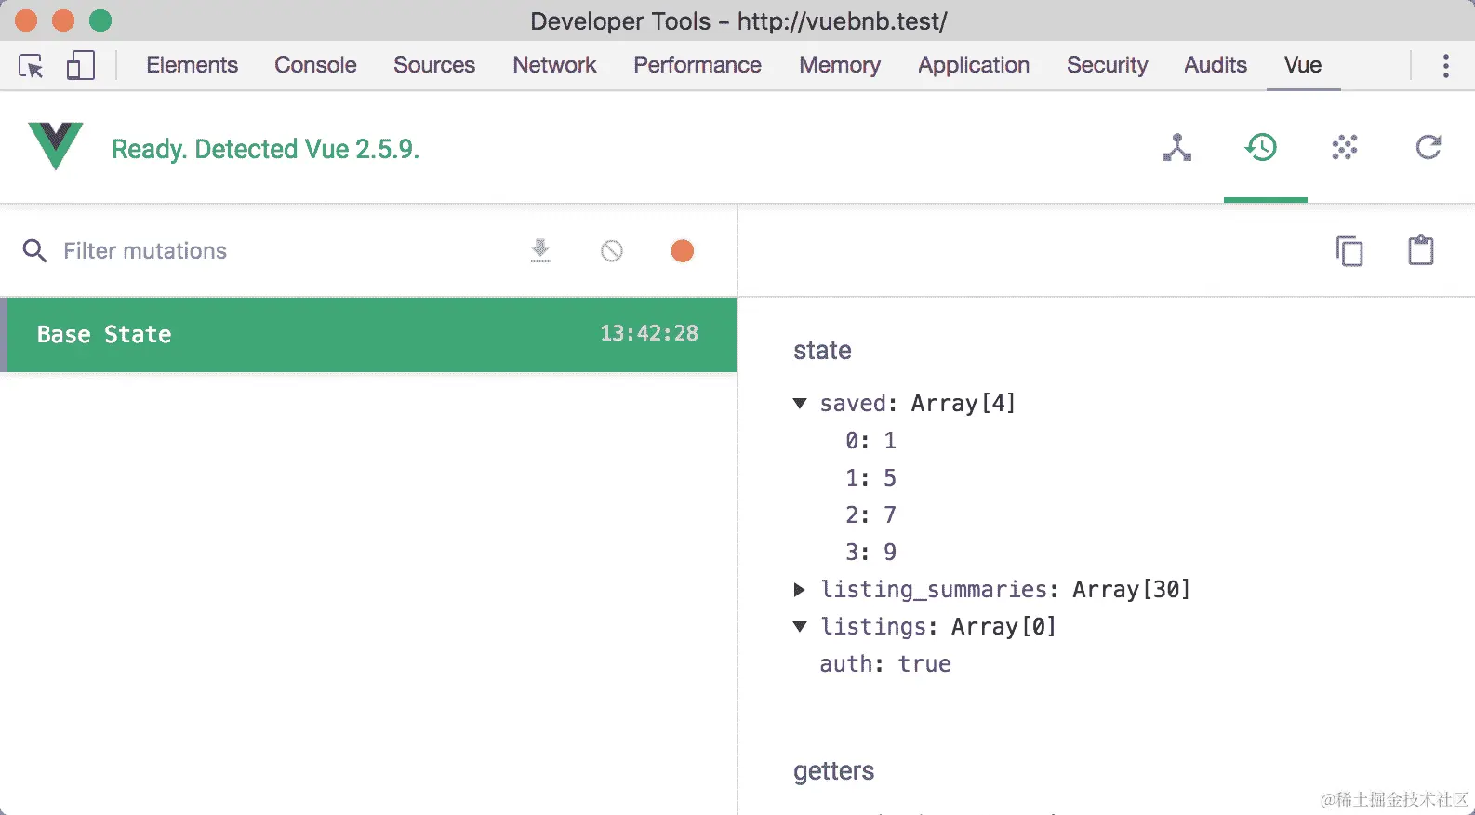Viewport: 1475px width, 815px height.
Task: Click the 13:42:28 timestamp
Action: click(x=649, y=333)
